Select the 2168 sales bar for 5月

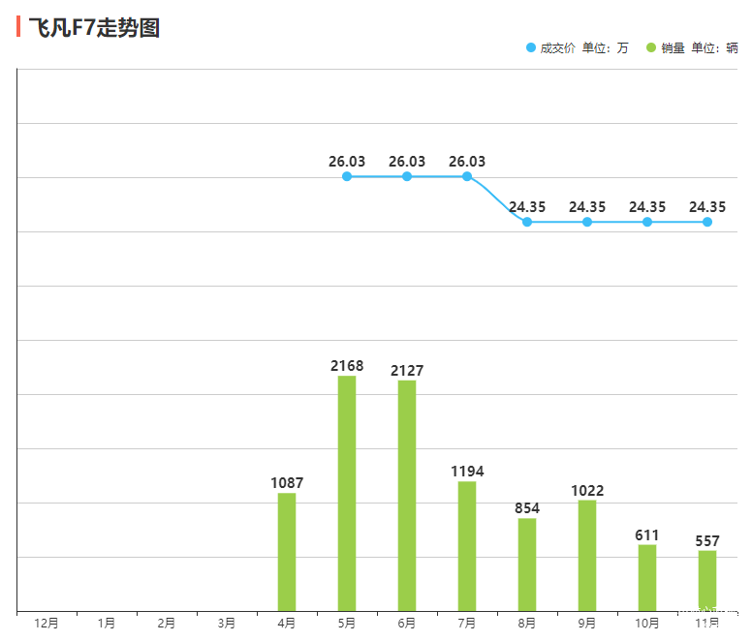(347, 493)
